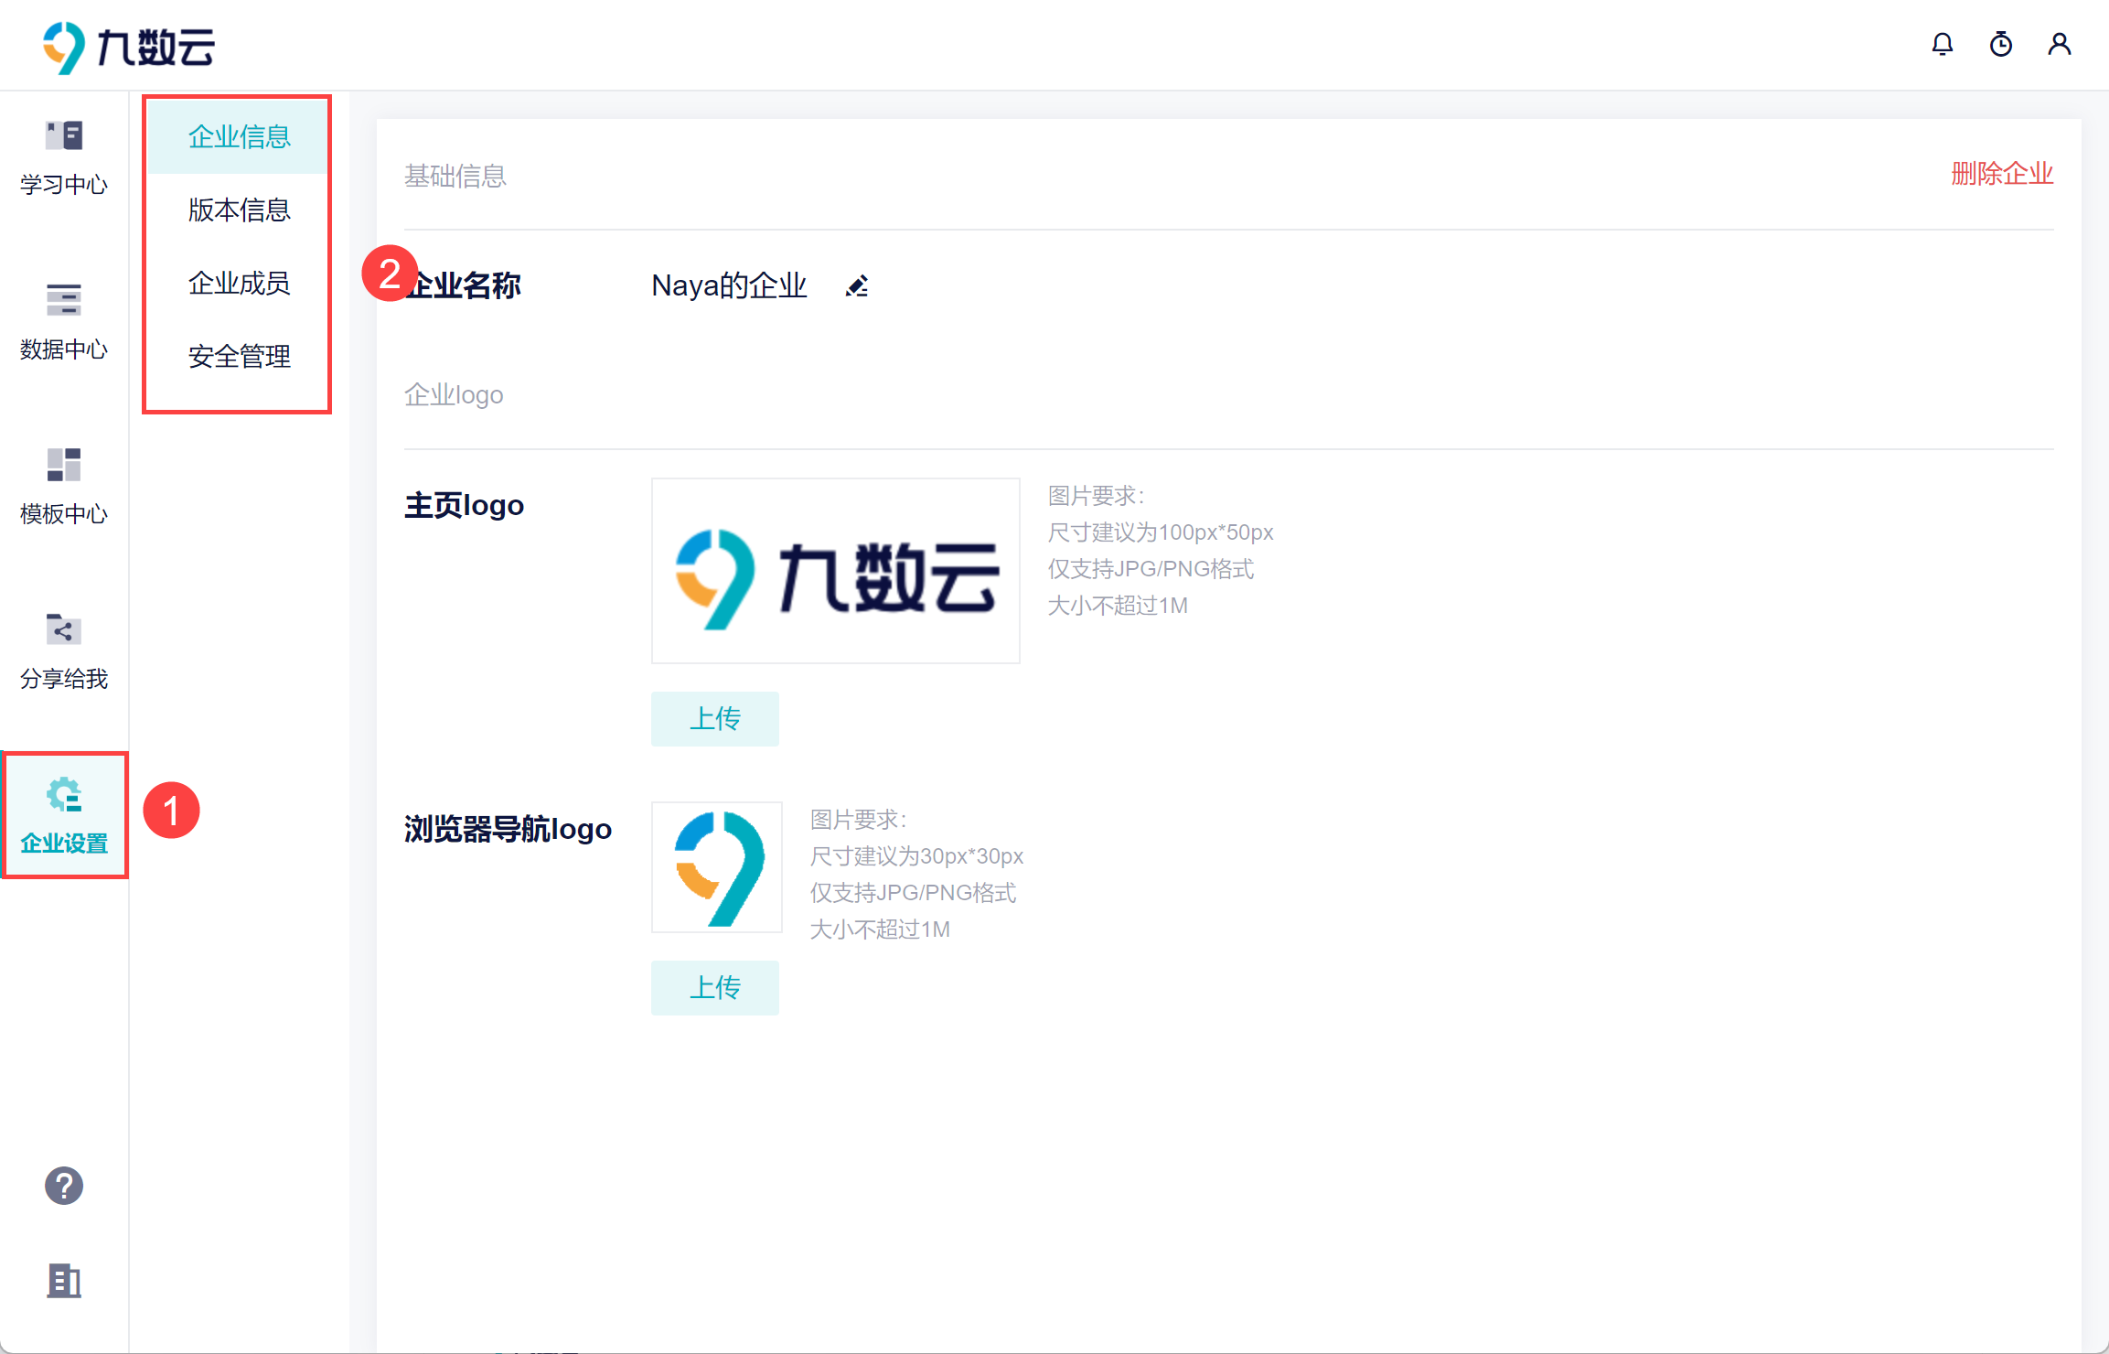
Task: Open the 企业成员 menu item
Action: tap(239, 283)
